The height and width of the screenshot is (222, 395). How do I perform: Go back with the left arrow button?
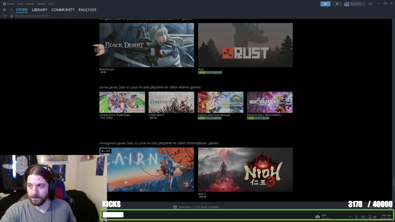(x=5, y=10)
